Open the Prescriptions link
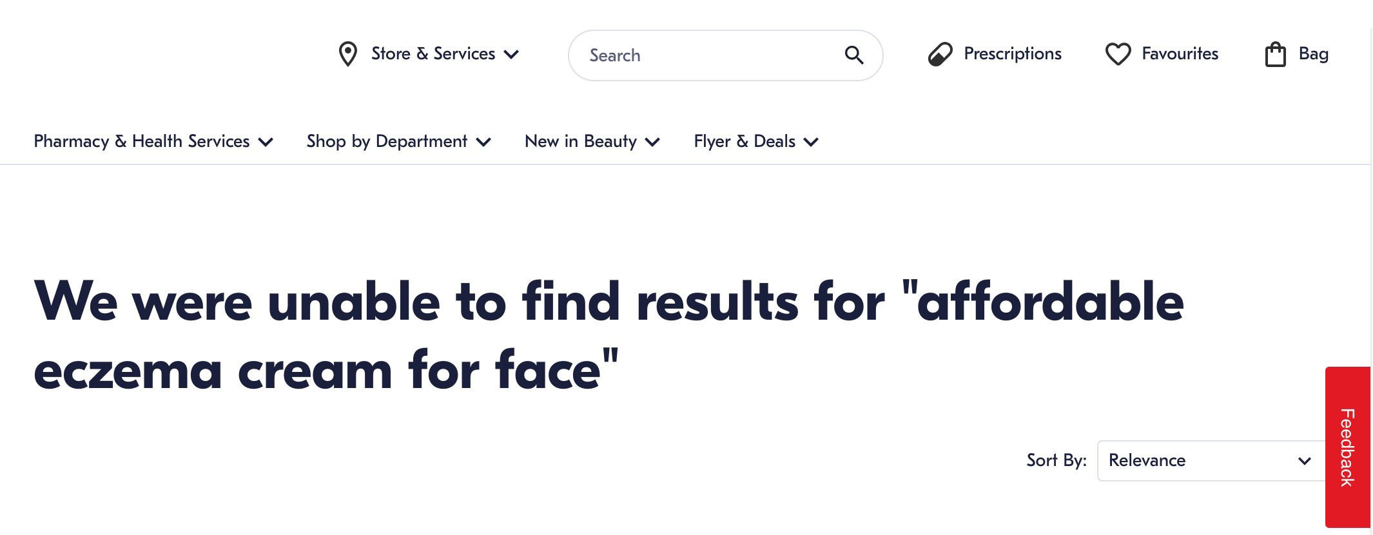This screenshot has height=535, width=1373. [x=1012, y=53]
